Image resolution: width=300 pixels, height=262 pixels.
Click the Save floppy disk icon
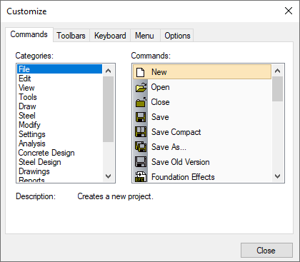tap(141, 117)
